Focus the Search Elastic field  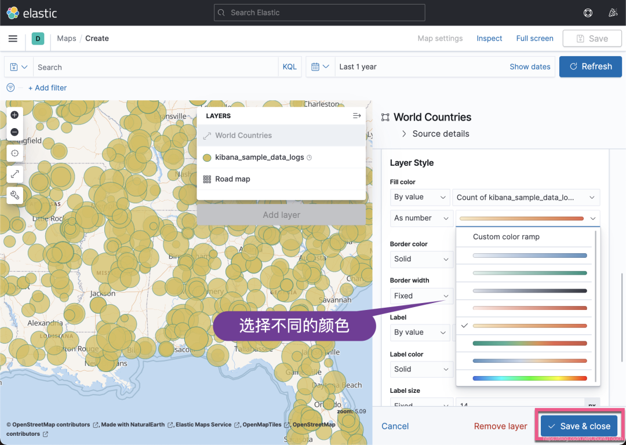(x=319, y=13)
